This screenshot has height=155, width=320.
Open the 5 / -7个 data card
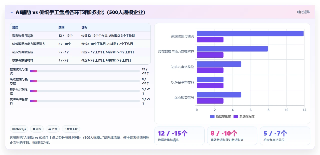285,136
